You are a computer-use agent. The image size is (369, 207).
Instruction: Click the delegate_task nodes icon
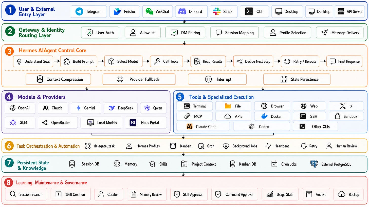tap(88, 146)
